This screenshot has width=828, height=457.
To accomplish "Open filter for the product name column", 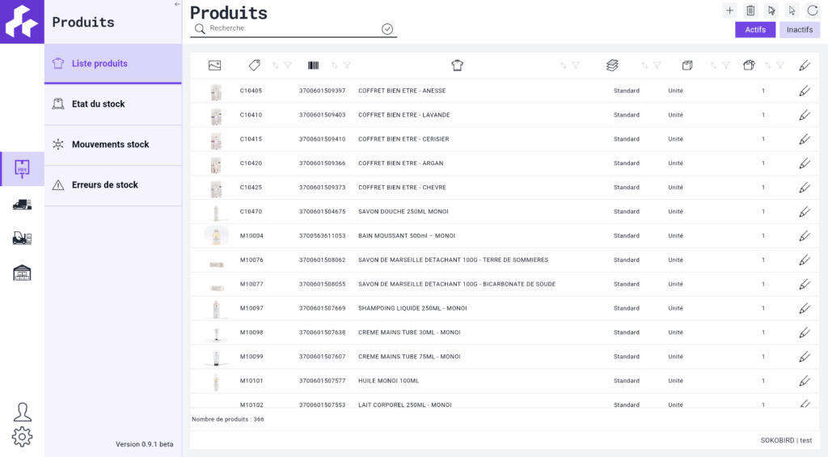I will (576, 66).
